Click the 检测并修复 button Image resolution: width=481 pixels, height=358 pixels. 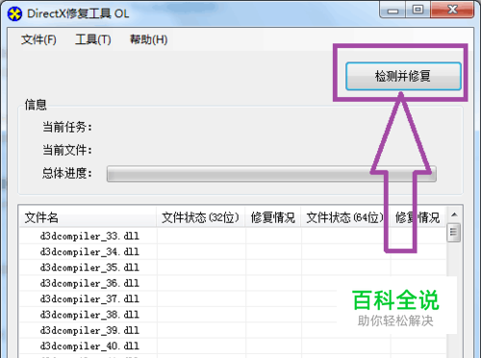coord(403,76)
